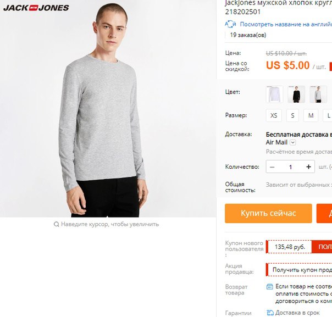Click the on-time delivery guarantee icon
The width and height of the screenshot is (332, 317).
click(270, 313)
